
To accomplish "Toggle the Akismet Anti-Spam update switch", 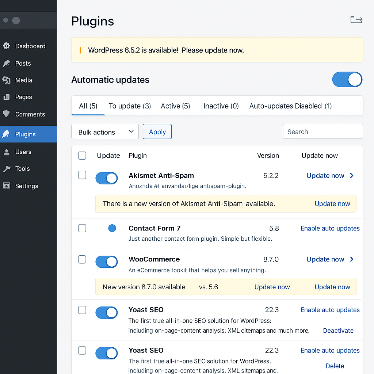I will [x=107, y=178].
